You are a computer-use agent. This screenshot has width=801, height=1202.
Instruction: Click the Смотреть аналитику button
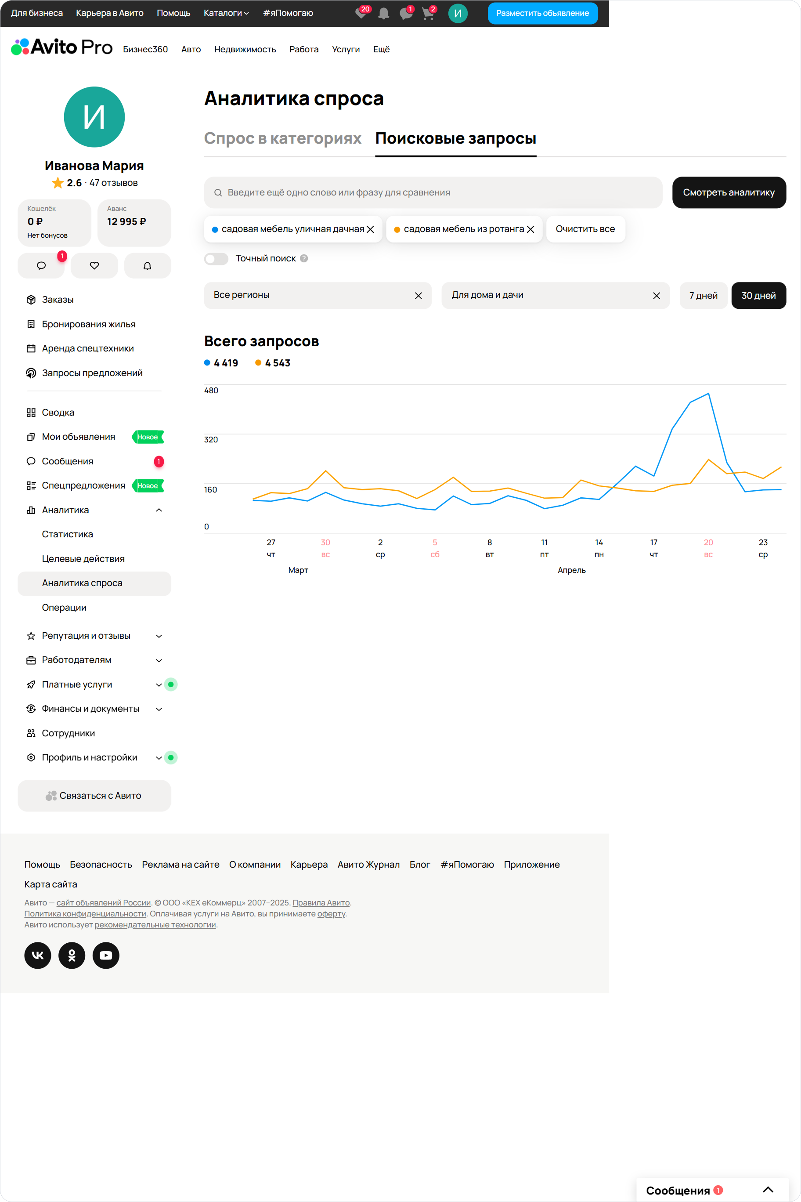(729, 193)
